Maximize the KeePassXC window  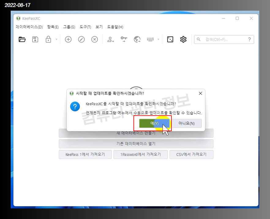point(237,18)
